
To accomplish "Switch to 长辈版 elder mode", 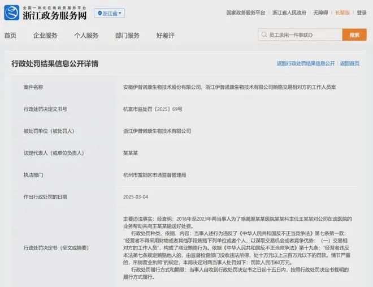I will [342, 12].
